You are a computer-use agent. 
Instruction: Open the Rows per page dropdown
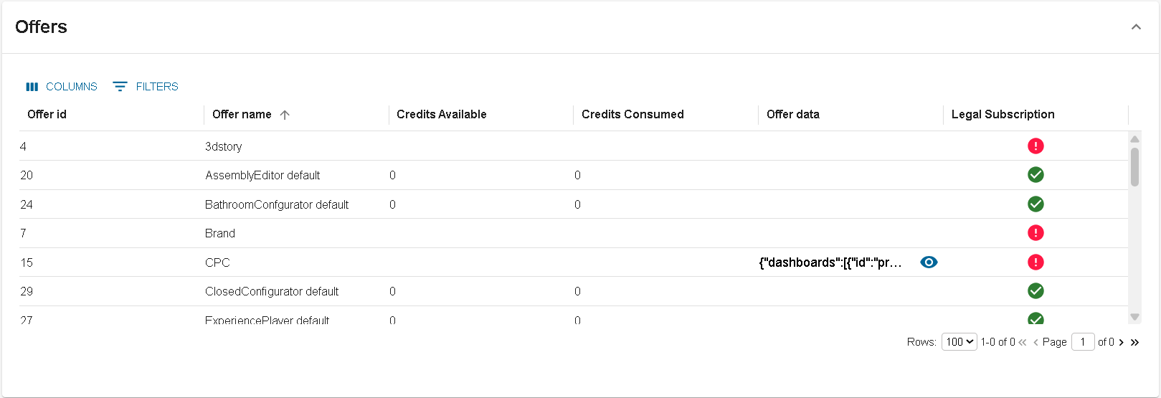point(959,342)
